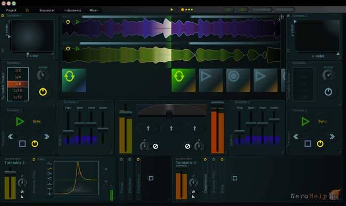The height and width of the screenshot is (206, 346).
Task: Click the Sync button on Turntable 2
Action: pos(322,122)
